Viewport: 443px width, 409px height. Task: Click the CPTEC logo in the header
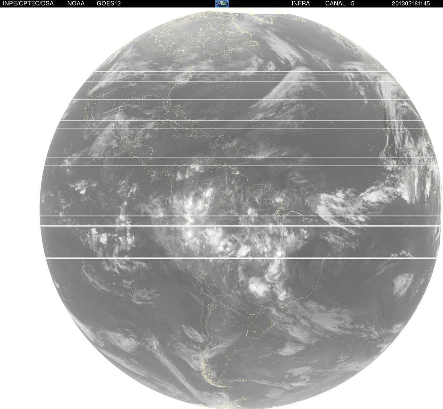click(x=222, y=3)
